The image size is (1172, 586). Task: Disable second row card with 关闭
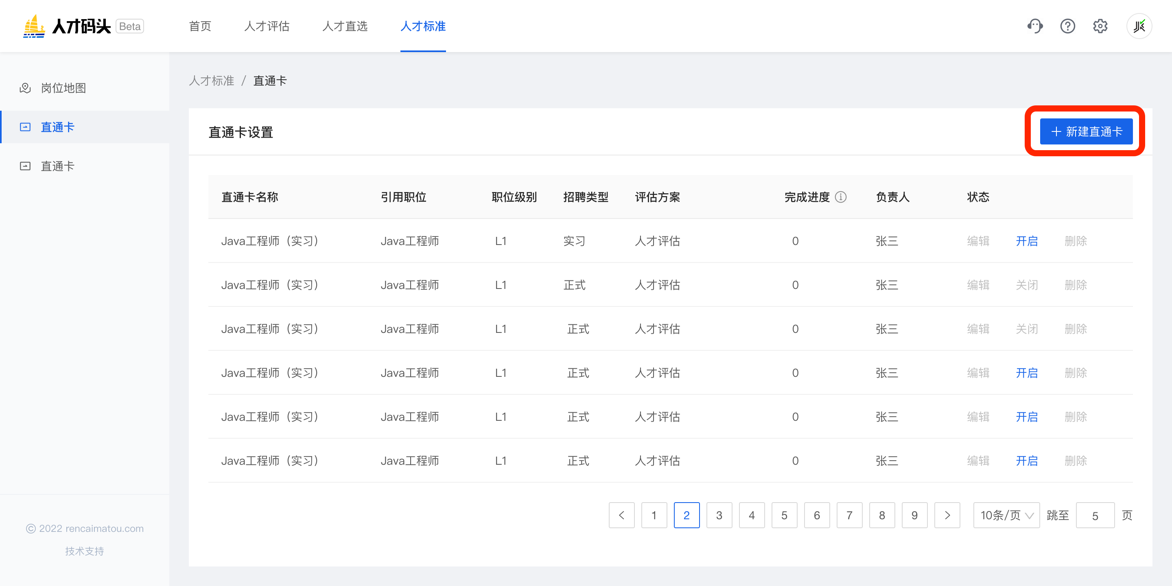(x=1026, y=285)
